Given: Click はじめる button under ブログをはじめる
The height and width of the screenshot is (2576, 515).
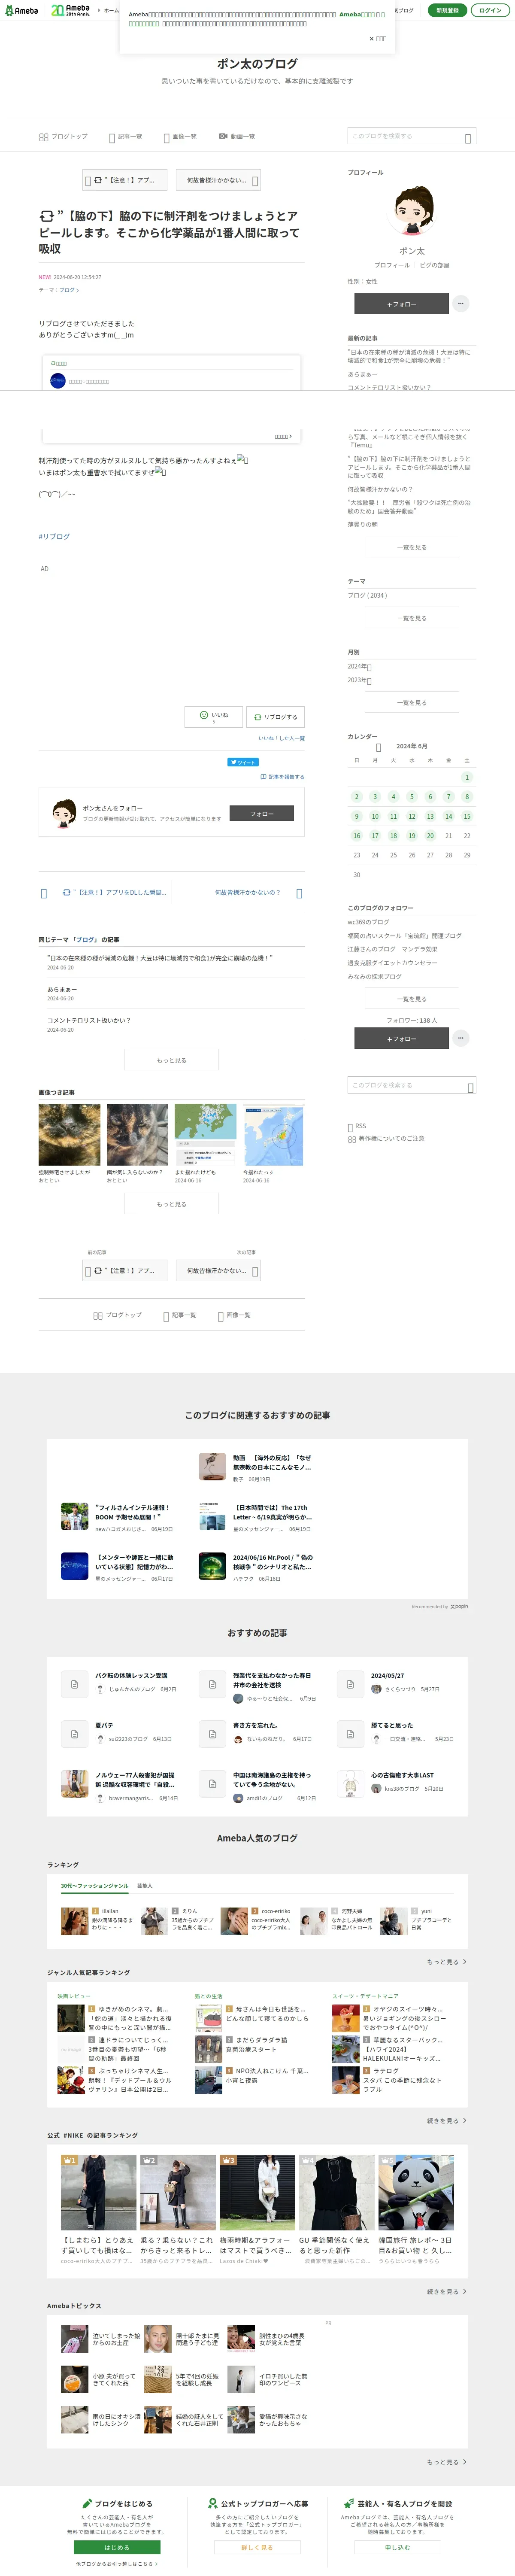Looking at the screenshot, I should 117,2547.
